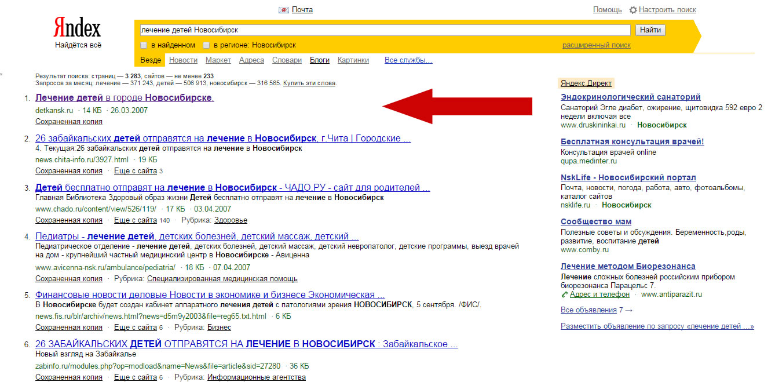The image size is (775, 382).
Task: Click the Новосибирск region beside www.druskininkai.ru
Action: click(662, 125)
